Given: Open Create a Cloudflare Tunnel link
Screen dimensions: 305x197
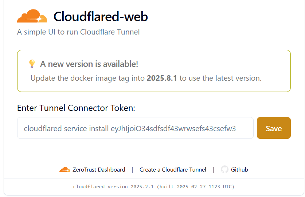Looking at the screenshot, I should click(x=173, y=169).
